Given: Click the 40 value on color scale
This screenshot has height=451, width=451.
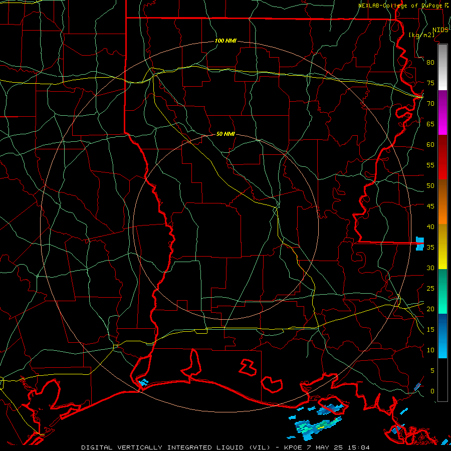Looking at the screenshot, I should pos(430,227).
